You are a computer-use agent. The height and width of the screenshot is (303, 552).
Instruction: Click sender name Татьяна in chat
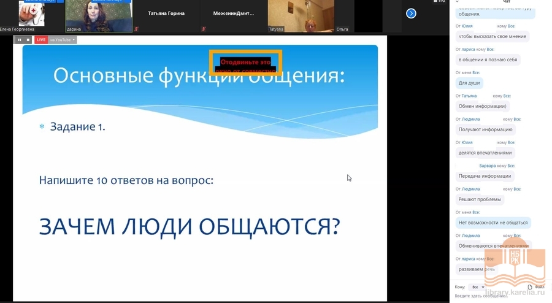coord(469,96)
